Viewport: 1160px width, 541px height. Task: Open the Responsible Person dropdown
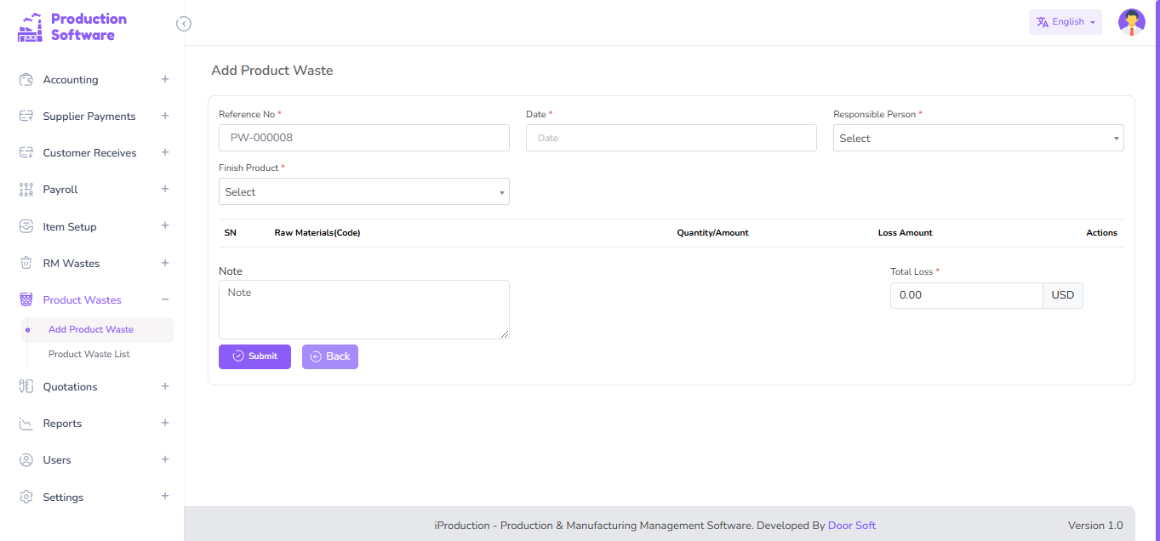coord(978,139)
